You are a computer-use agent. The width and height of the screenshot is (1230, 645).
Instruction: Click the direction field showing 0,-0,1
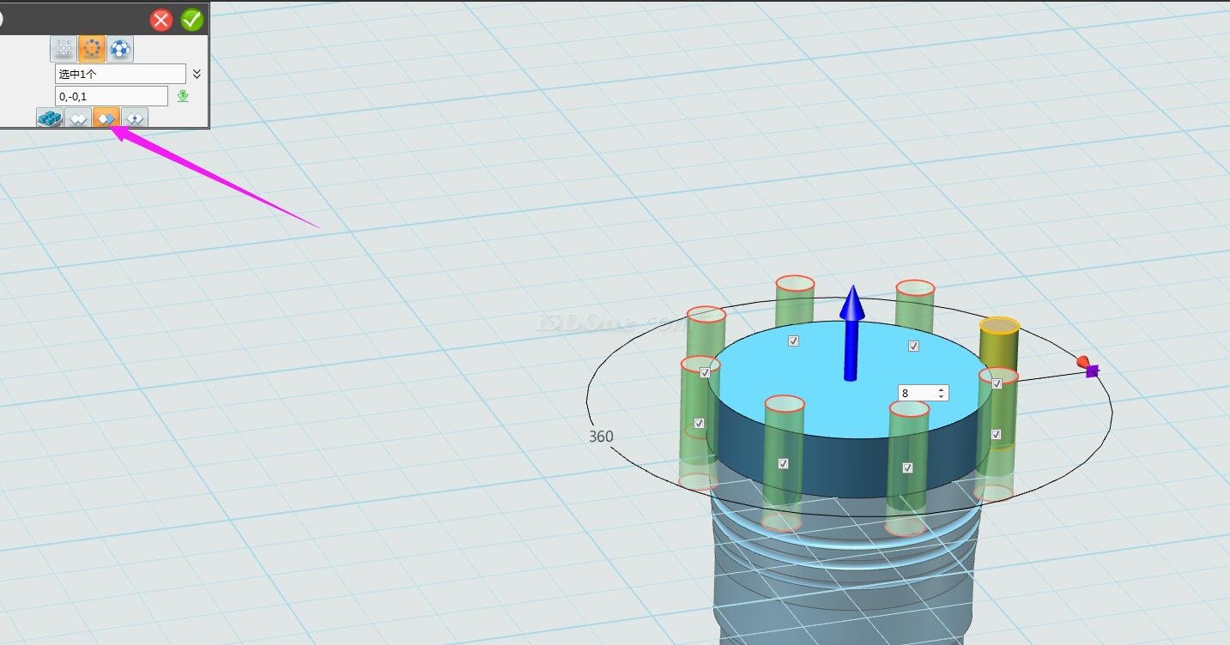[x=112, y=96]
